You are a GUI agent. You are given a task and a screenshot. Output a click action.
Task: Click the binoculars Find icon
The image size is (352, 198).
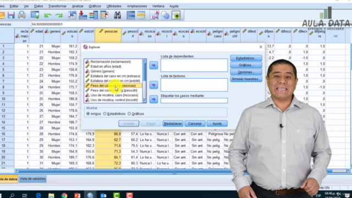pos(117,15)
